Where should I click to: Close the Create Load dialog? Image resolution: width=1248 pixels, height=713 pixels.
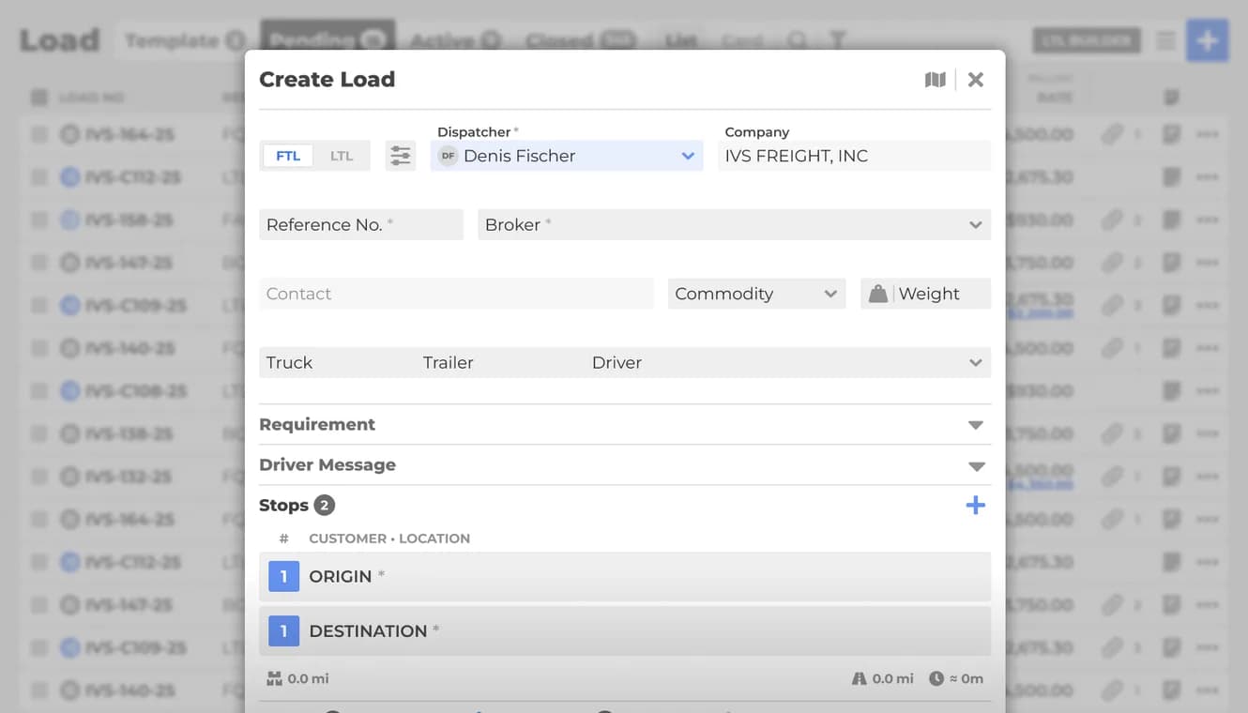tap(976, 80)
